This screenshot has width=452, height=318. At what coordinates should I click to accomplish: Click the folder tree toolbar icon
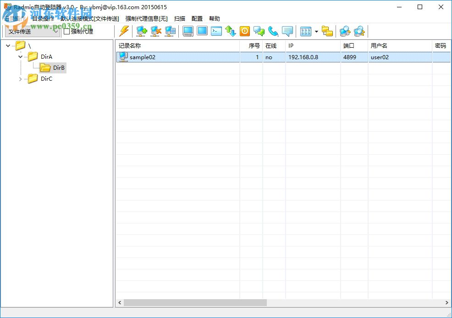327,31
